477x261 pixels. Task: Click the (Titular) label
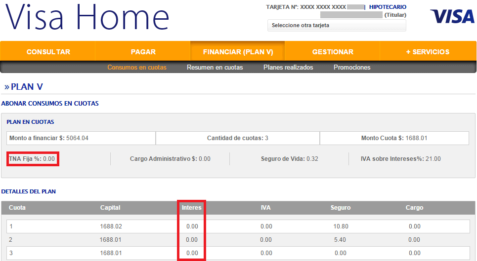[395, 15]
